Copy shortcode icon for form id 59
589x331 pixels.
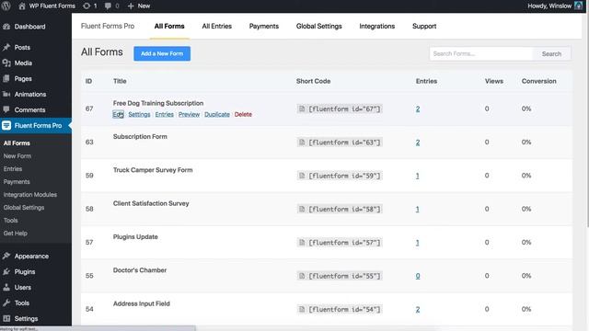302,176
